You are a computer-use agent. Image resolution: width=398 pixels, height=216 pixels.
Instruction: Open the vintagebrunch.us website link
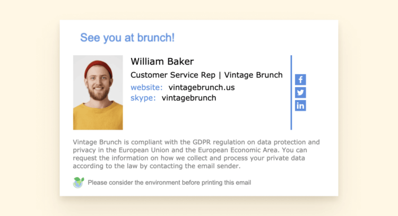(202, 88)
